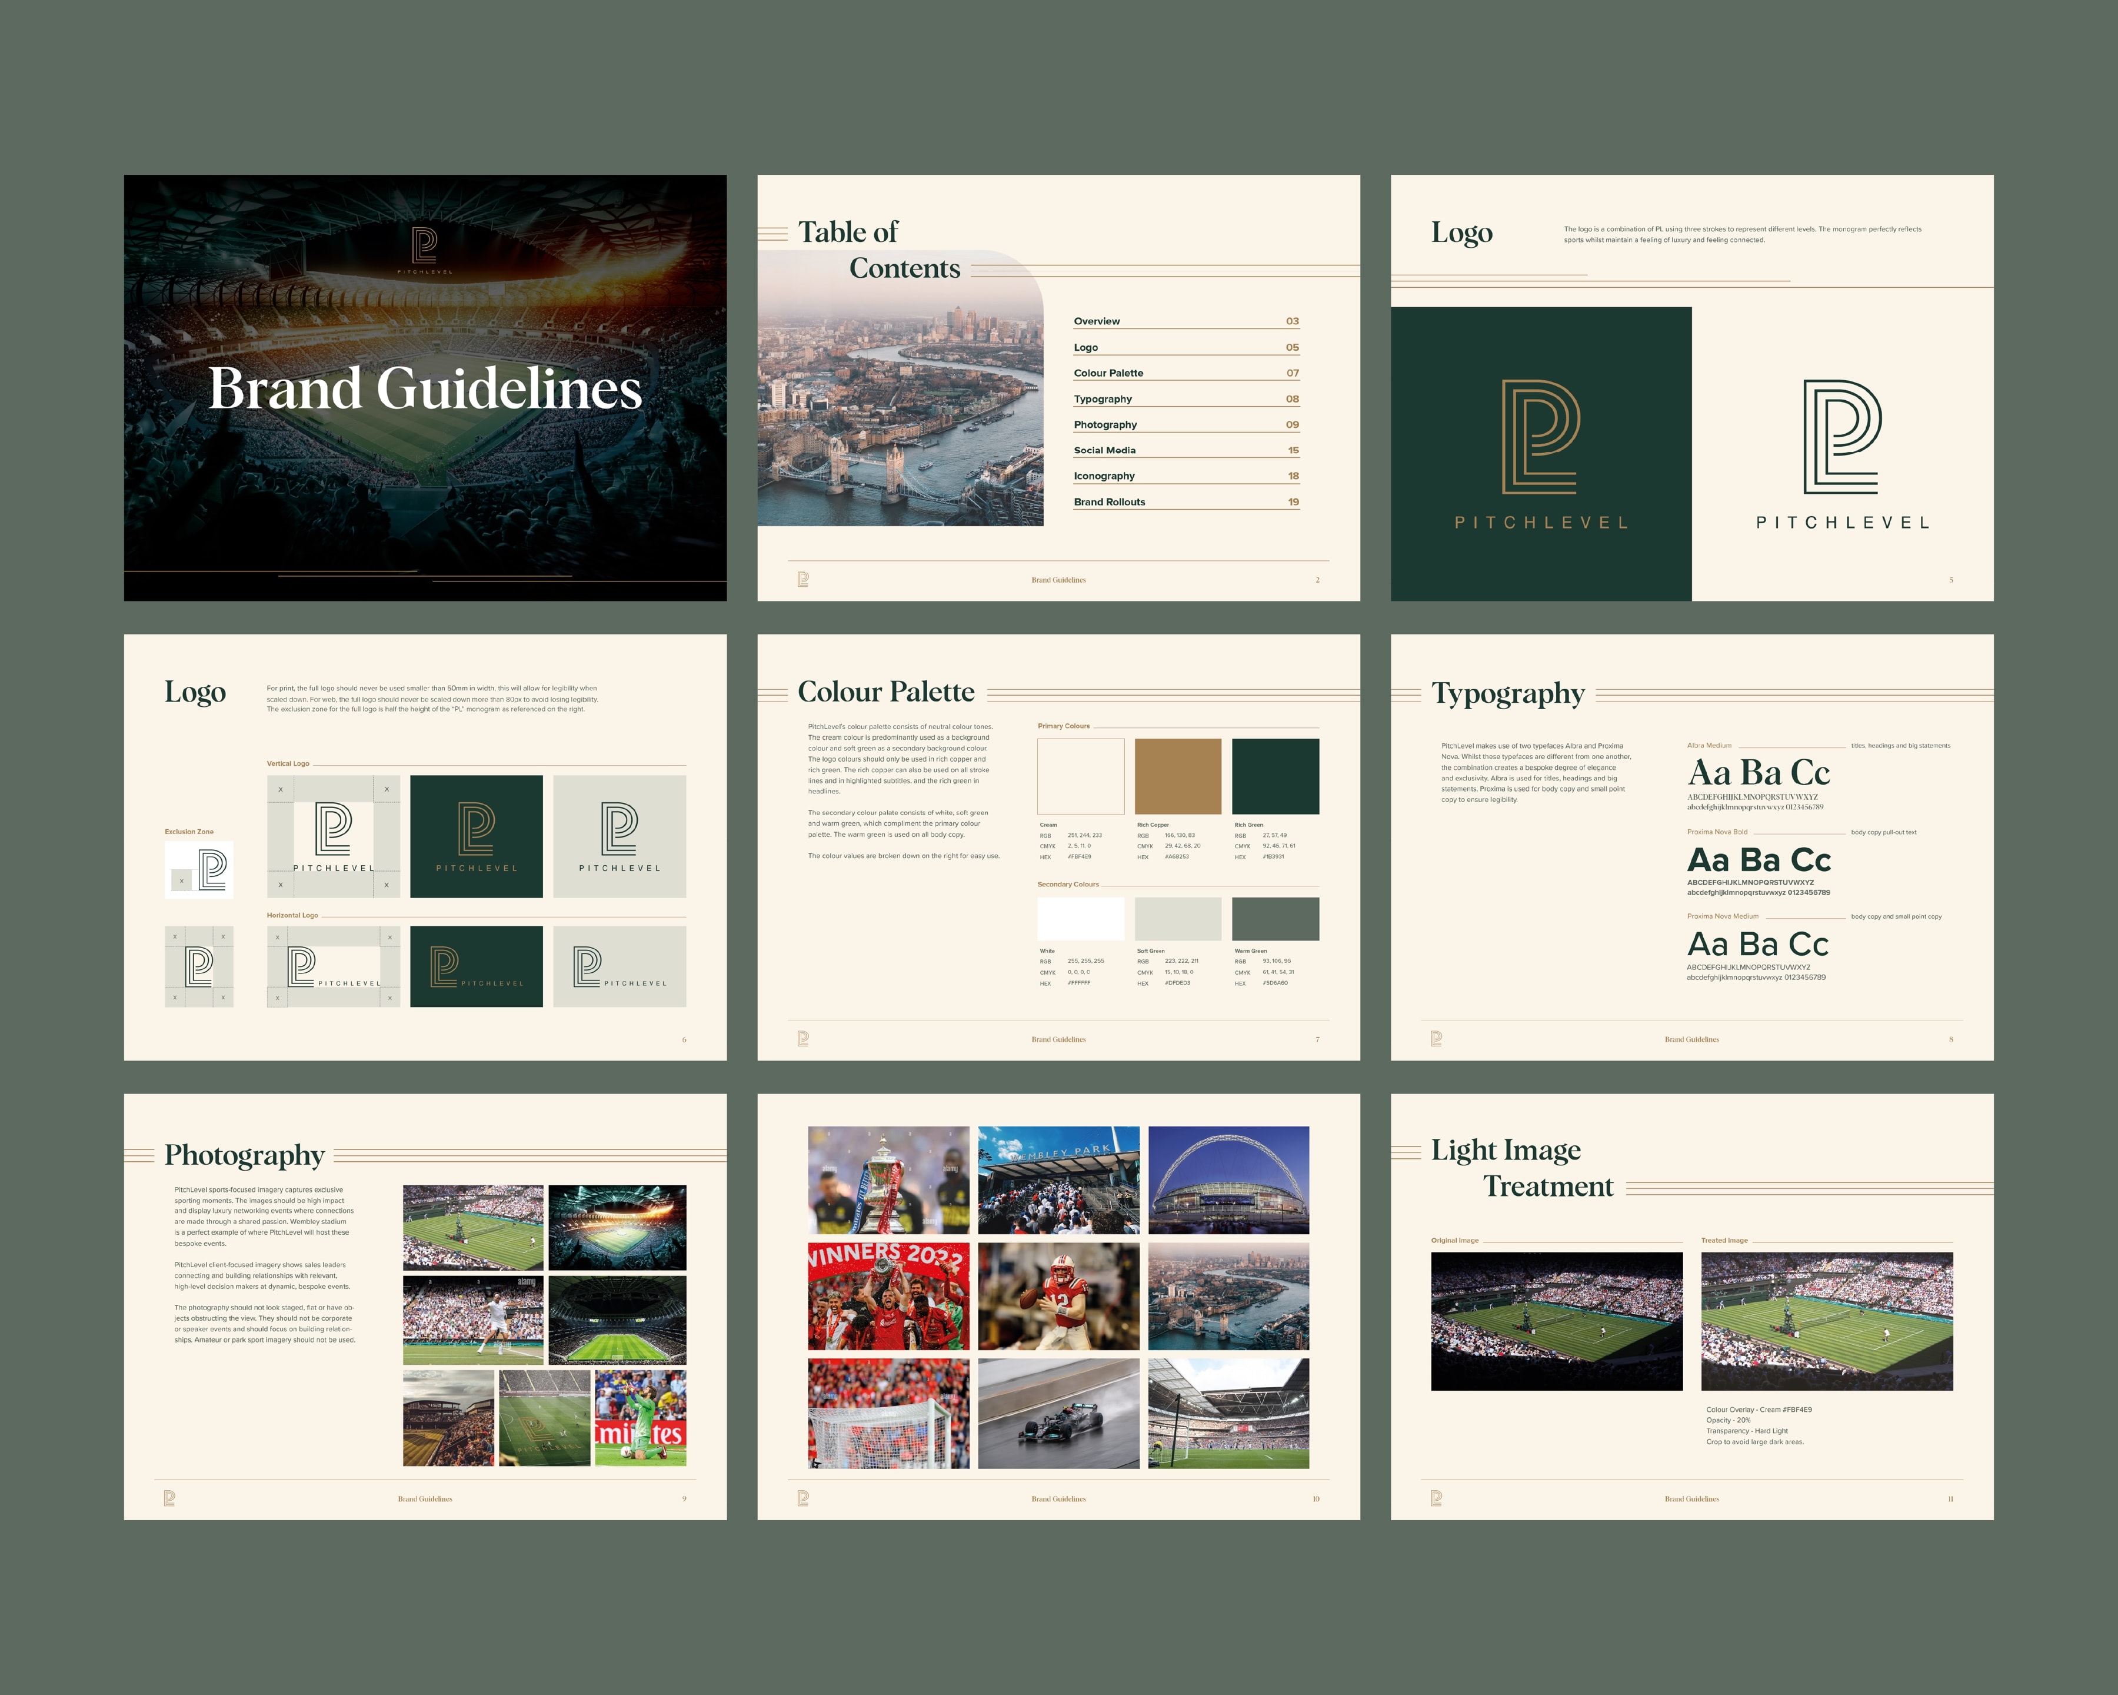The image size is (2118, 1695).
Task: Click the footer PL icon on Light Image Treatment page
Action: pos(1436,1498)
